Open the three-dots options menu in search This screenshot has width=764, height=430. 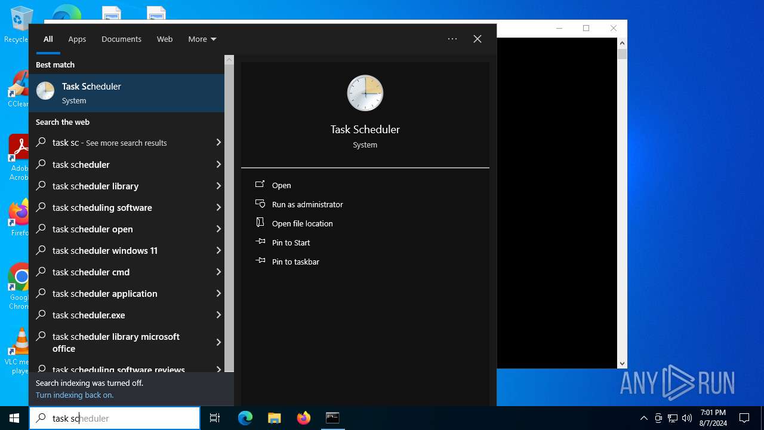[x=452, y=39]
